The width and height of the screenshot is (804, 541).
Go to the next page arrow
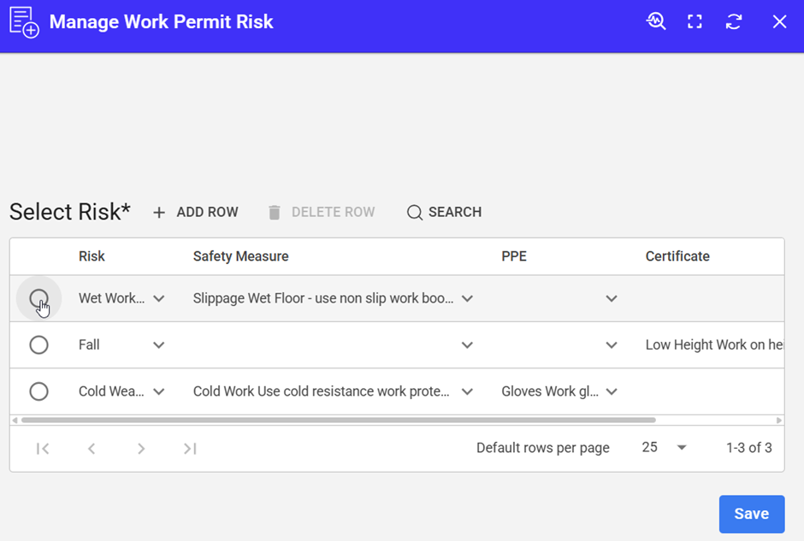141,449
